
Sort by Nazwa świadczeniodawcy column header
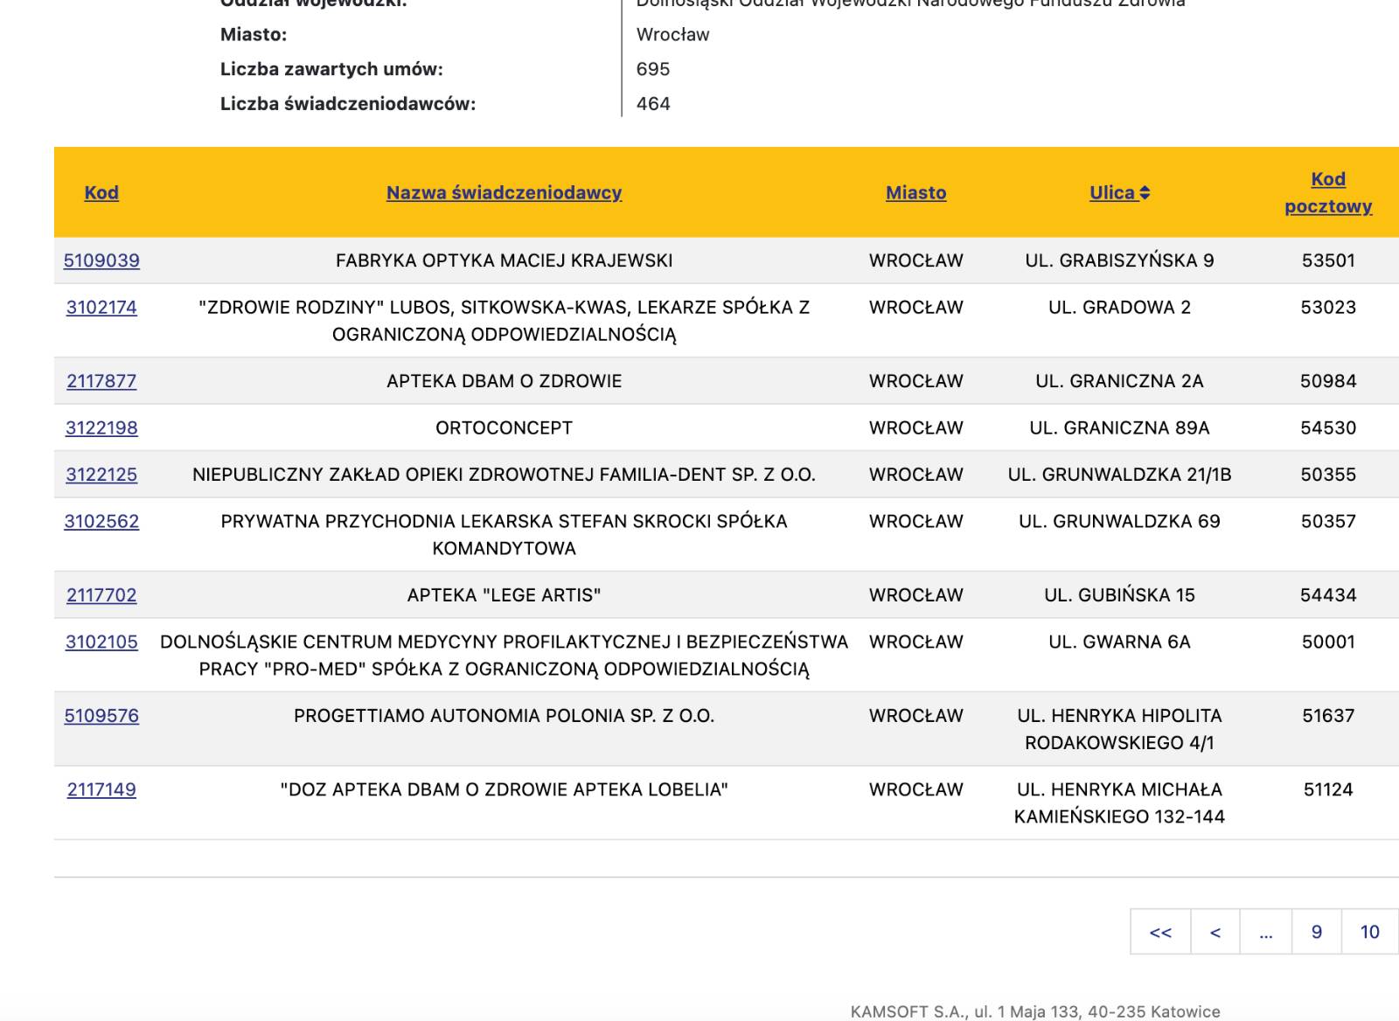(x=504, y=192)
